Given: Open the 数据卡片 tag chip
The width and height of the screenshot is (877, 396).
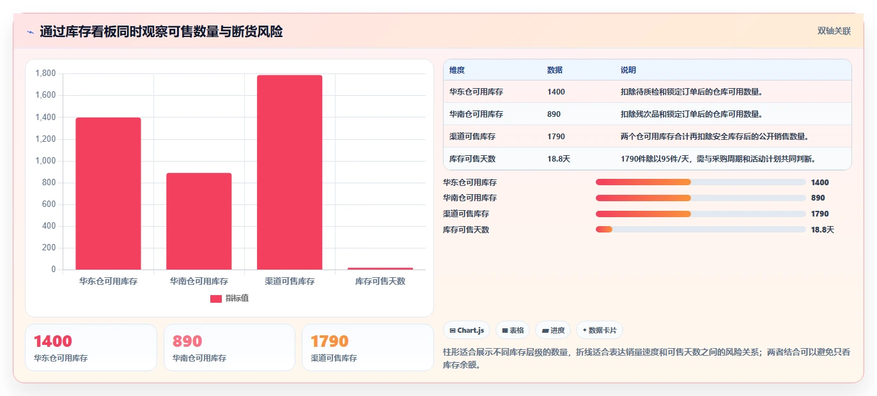Looking at the screenshot, I should [x=599, y=330].
